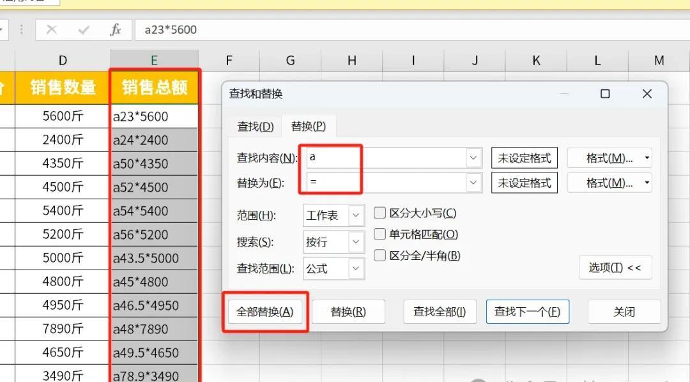Select cell containing a48*7890
The height and width of the screenshot is (382, 690).
coord(154,329)
